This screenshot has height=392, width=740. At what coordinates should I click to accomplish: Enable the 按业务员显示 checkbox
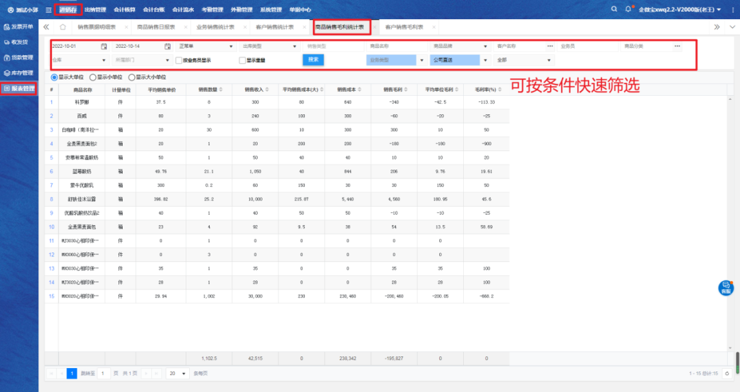click(x=179, y=60)
